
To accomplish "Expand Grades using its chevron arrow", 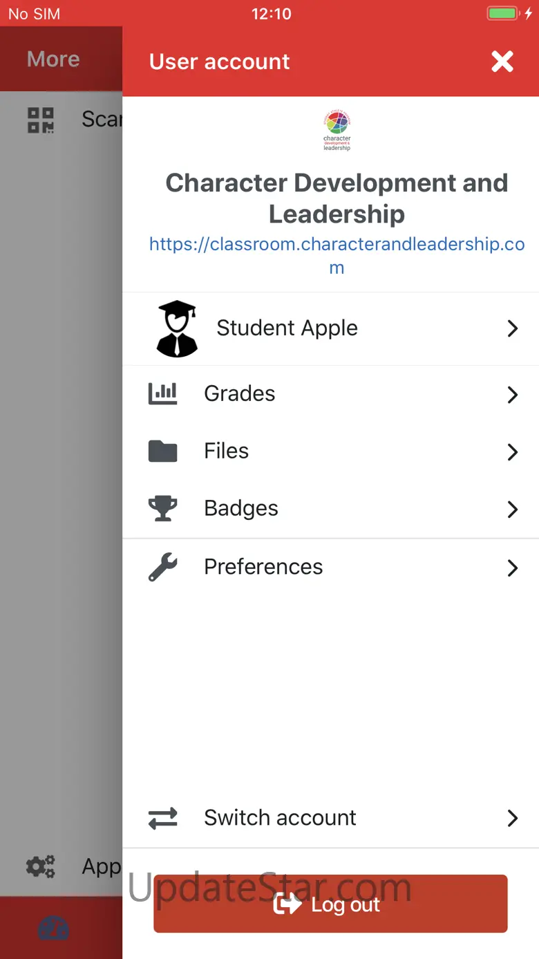I will tap(512, 395).
